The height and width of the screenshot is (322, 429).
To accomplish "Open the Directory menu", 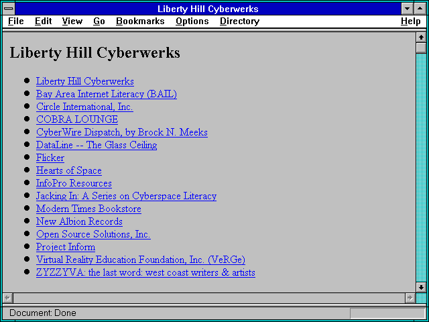I will click(x=240, y=21).
